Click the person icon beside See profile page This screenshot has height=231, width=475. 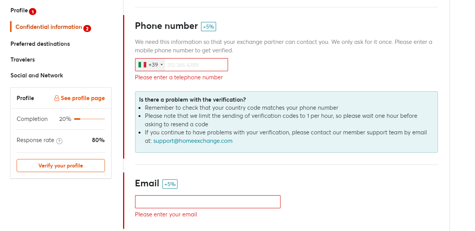pos(57,98)
